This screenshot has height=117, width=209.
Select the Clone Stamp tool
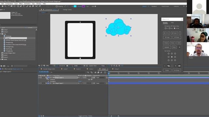30,6
